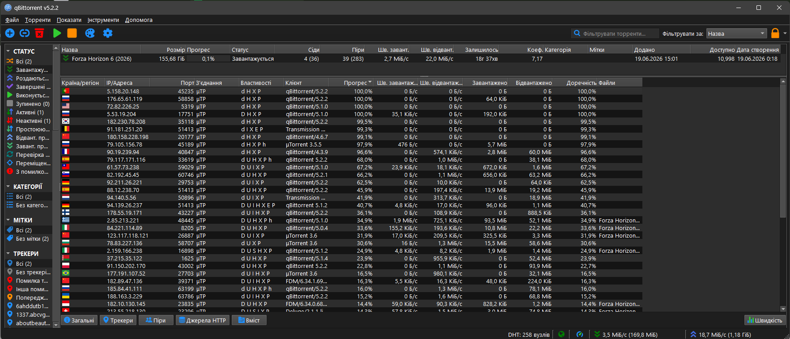Click the peer list vertical scrollbar

[x=783, y=152]
